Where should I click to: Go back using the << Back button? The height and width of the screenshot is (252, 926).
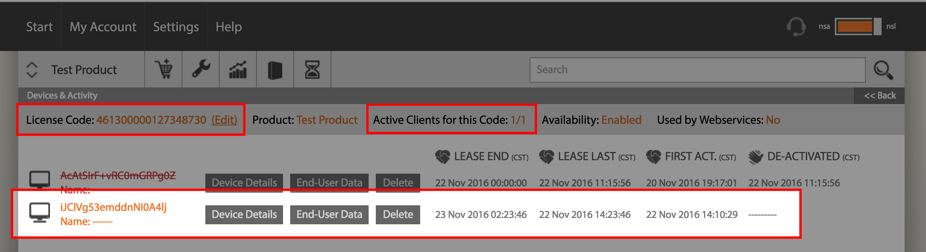pyautogui.click(x=879, y=95)
